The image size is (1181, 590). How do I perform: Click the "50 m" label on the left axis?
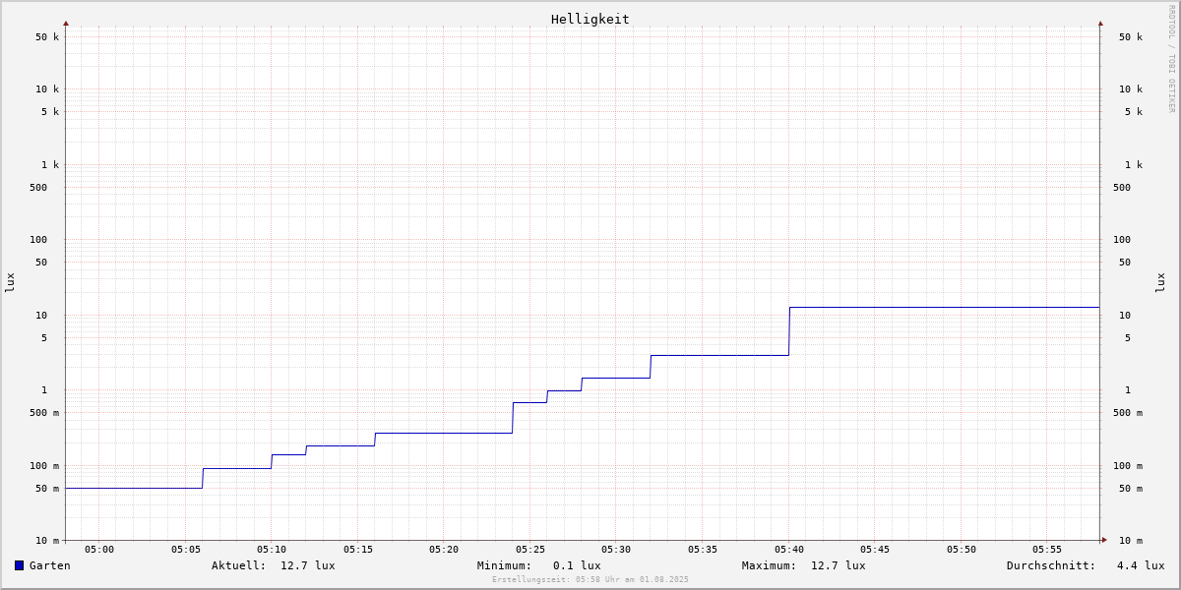[47, 489]
